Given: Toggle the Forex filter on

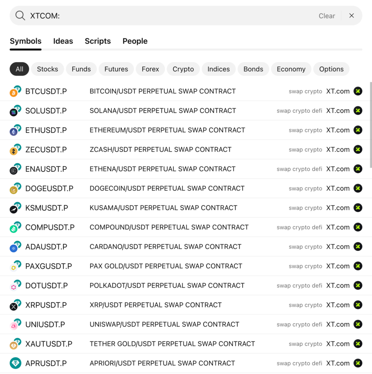Looking at the screenshot, I should [150, 69].
